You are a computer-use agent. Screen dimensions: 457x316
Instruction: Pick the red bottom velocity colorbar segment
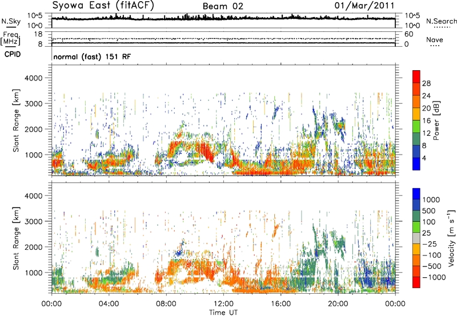coord(416,282)
